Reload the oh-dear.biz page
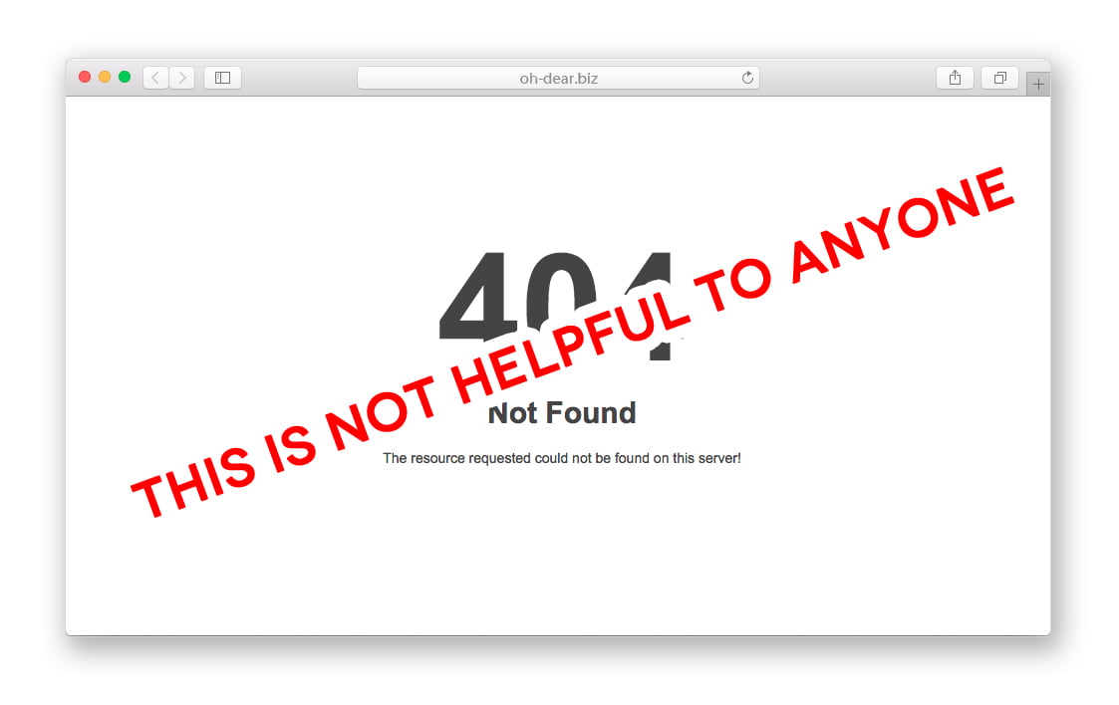Image resolution: width=1119 pixels, height=705 pixels. click(747, 78)
